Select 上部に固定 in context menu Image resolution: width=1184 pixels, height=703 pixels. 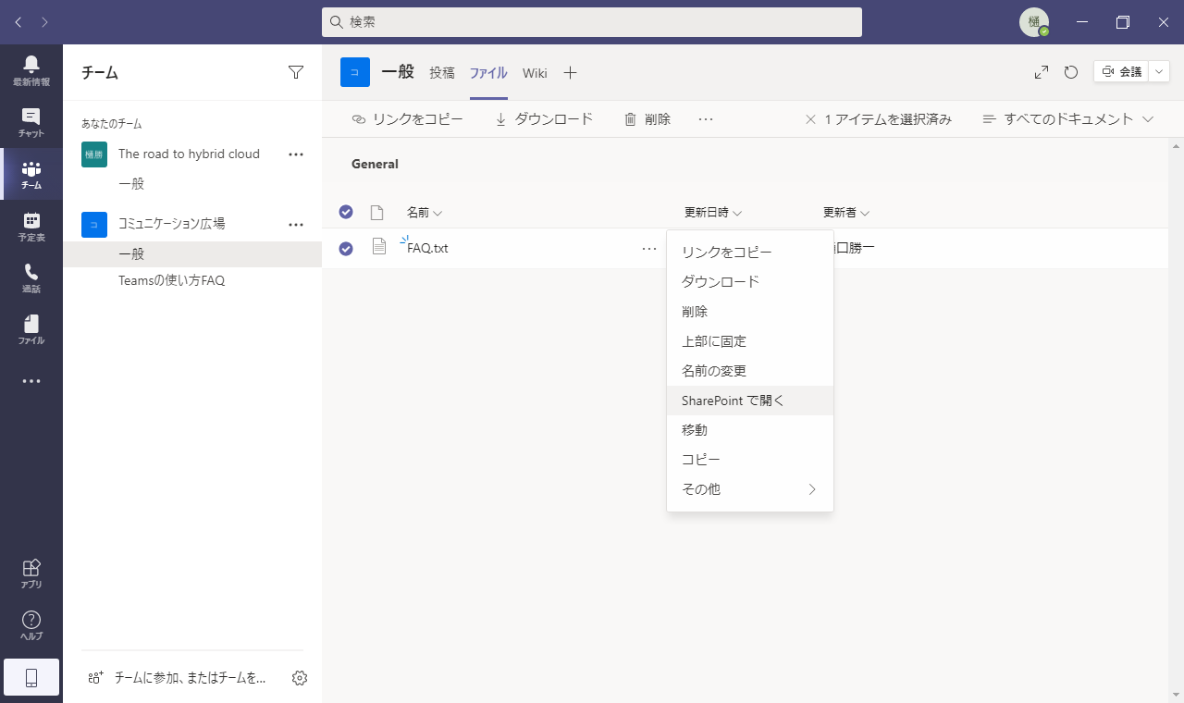coord(750,341)
